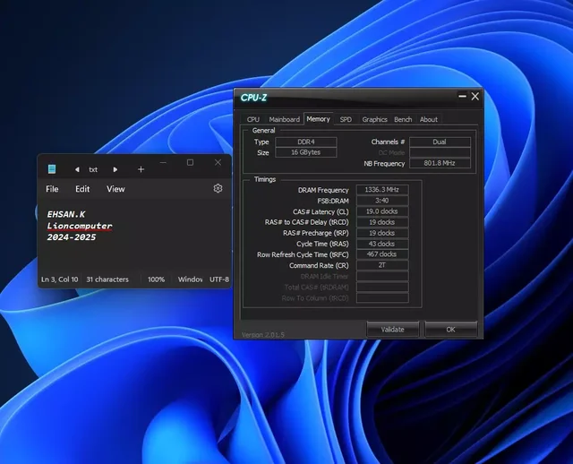Image resolution: width=573 pixels, height=464 pixels.
Task: Go to the Bench tab
Action: click(x=403, y=119)
